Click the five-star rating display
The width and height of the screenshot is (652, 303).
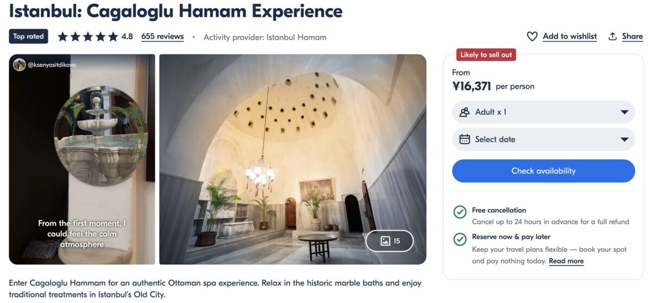coord(87,36)
